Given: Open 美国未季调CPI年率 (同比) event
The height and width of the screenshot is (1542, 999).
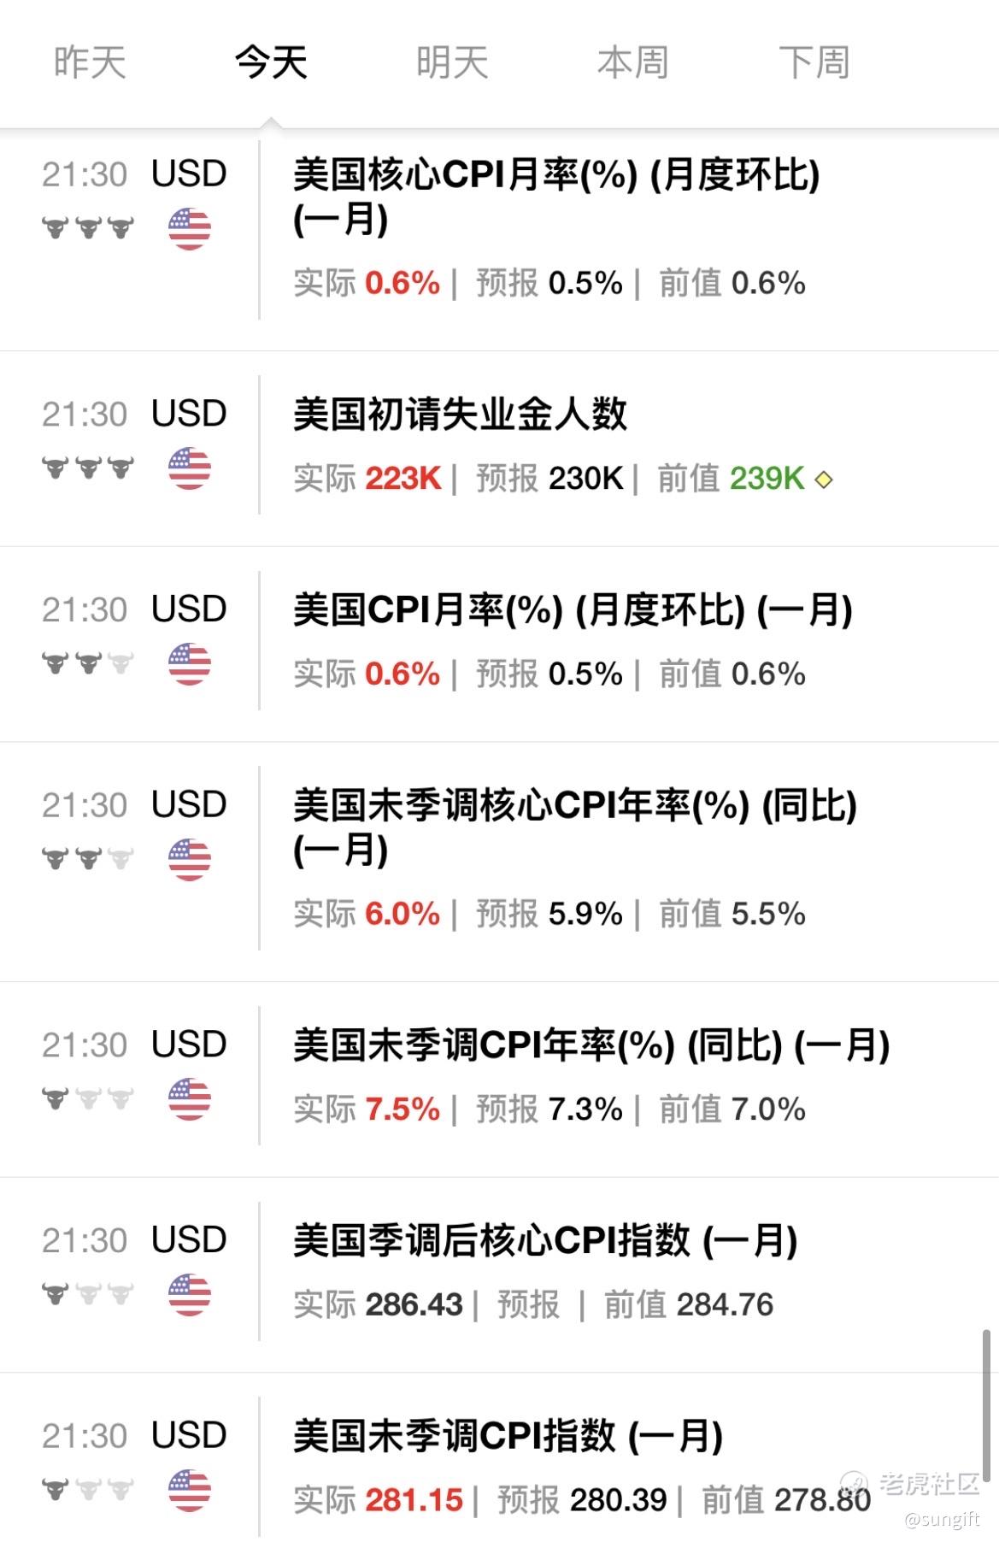Looking at the screenshot, I should 591,1045.
